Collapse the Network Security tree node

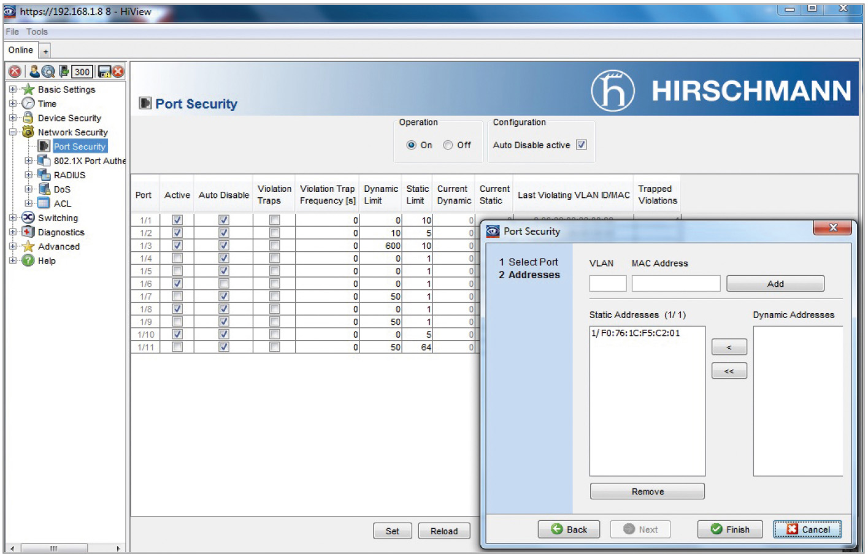pyautogui.click(x=12, y=132)
